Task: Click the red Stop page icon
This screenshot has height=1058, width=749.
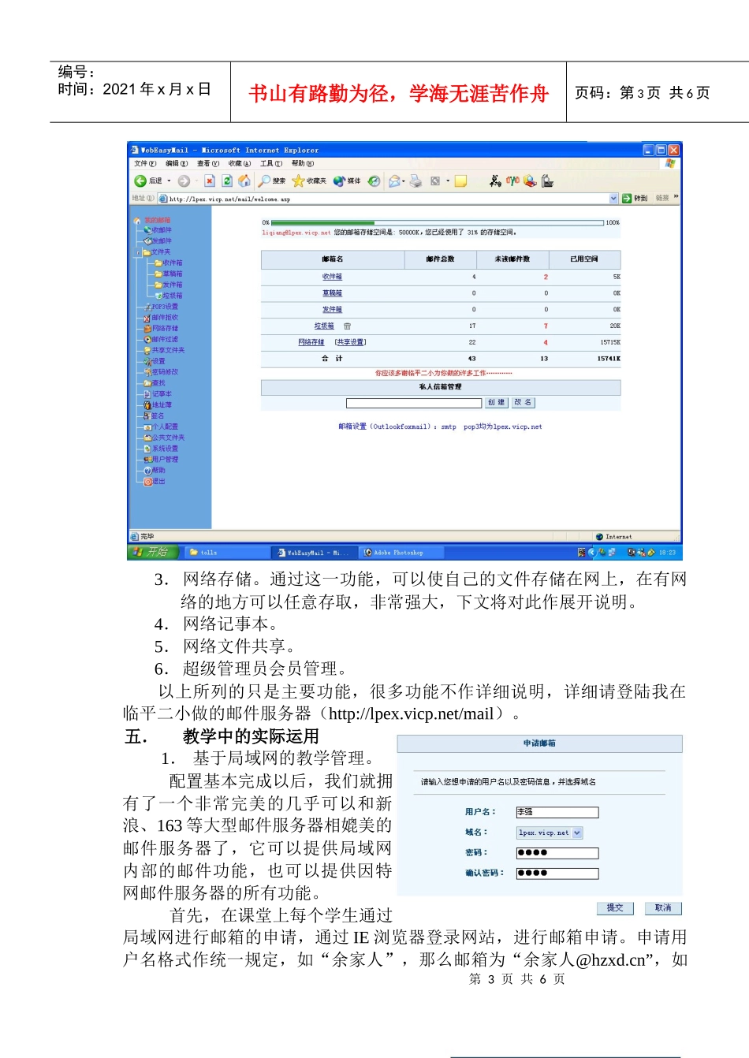Action: [210, 181]
